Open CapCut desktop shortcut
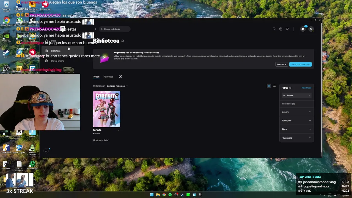352x198 pixels. [x=19, y=134]
